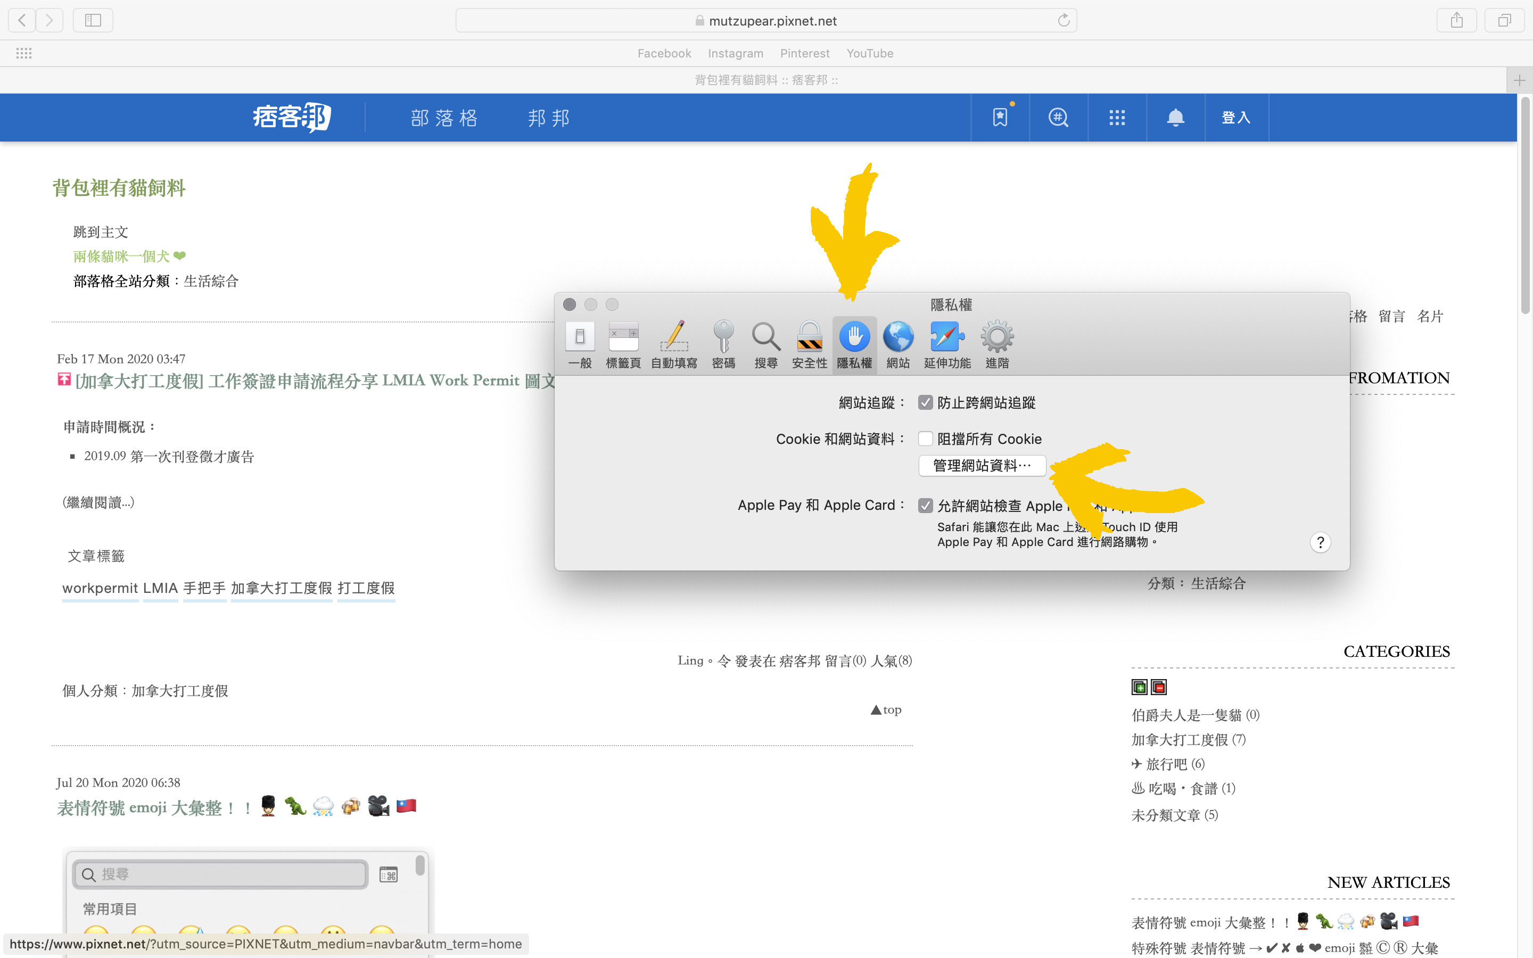
Task: Click the address bar URL field
Action: click(x=766, y=20)
